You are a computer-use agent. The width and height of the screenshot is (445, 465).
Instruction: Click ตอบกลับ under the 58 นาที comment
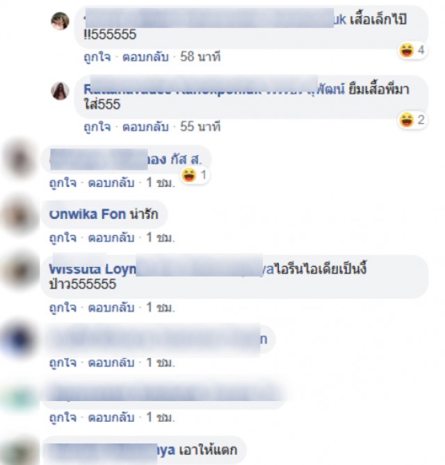(x=145, y=56)
